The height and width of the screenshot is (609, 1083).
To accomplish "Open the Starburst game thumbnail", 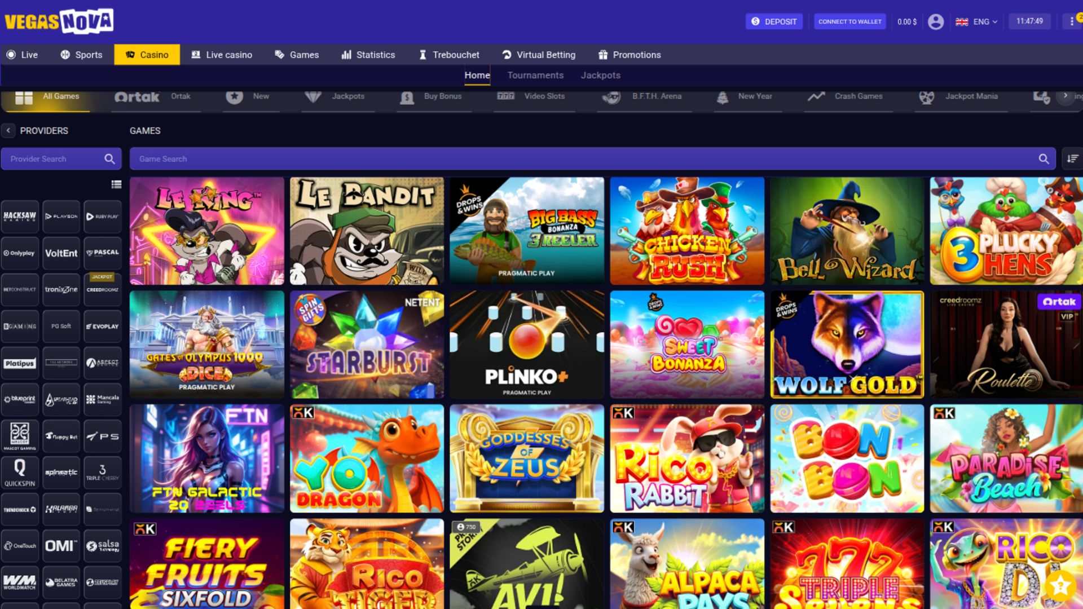I will [x=367, y=344].
